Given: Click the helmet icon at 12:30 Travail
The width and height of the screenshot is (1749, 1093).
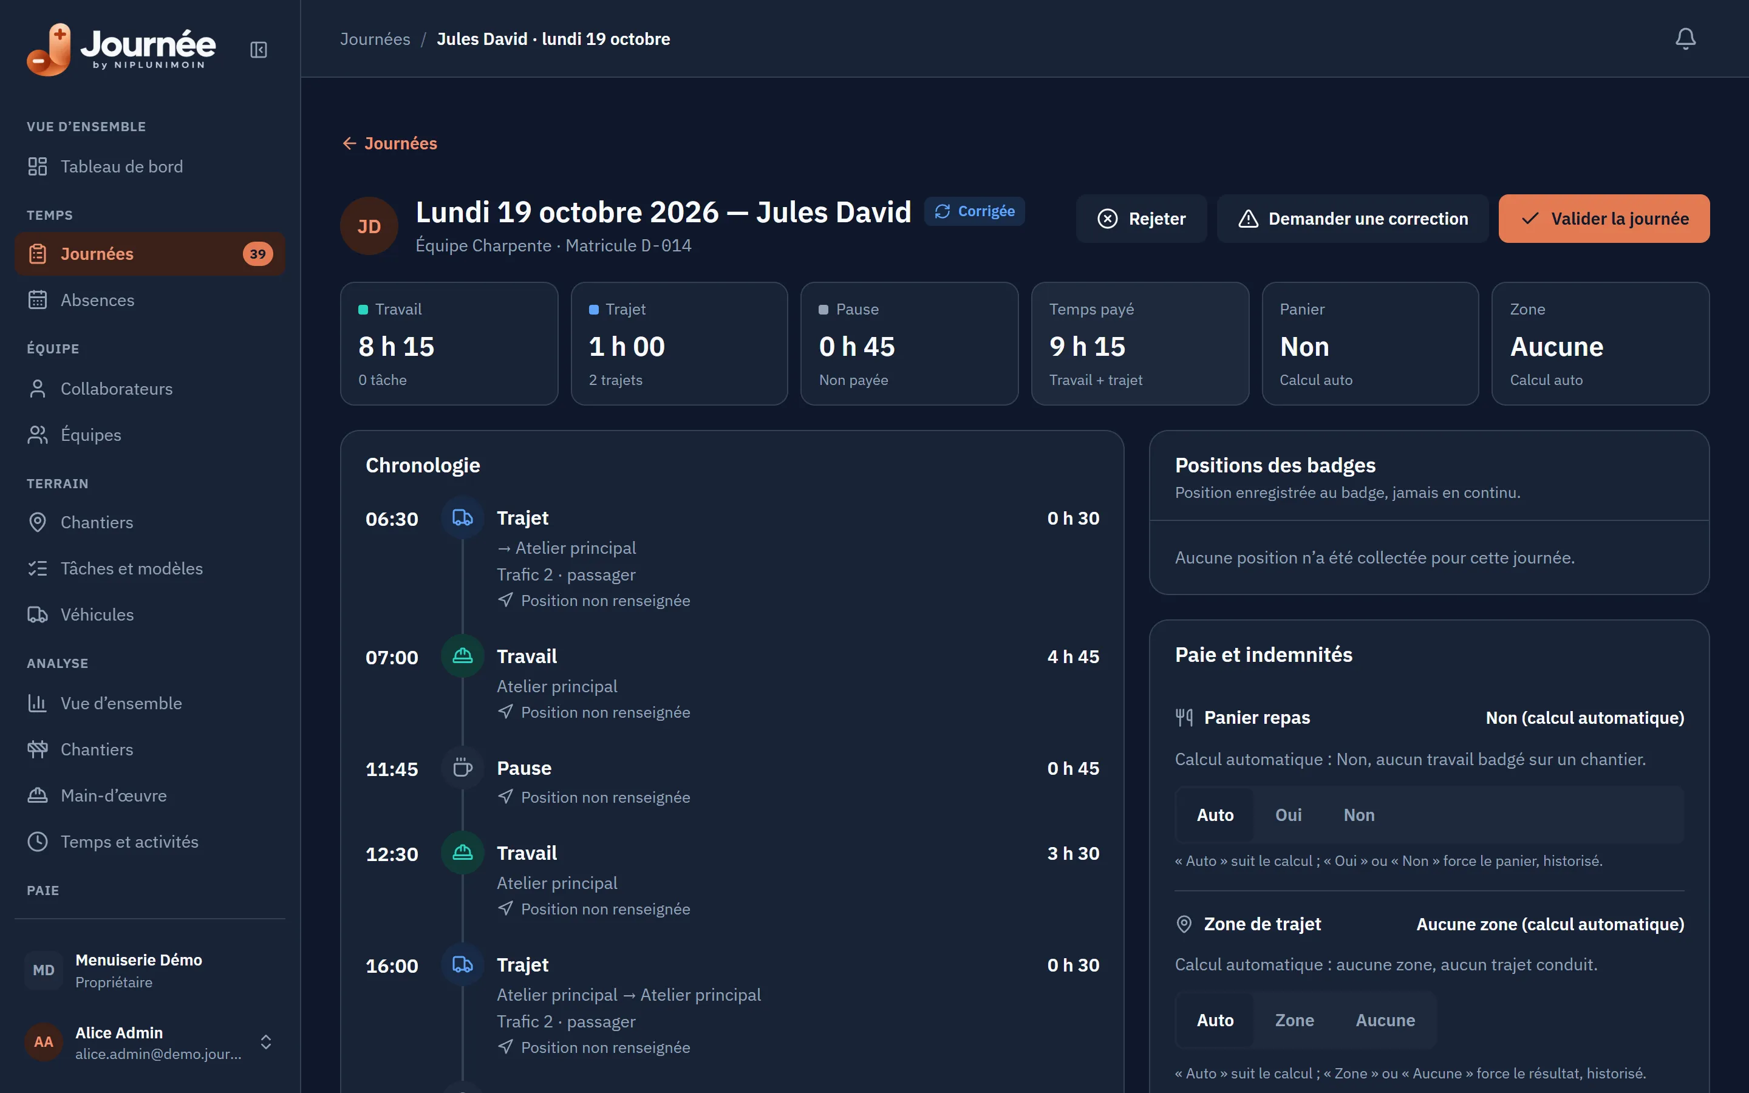Looking at the screenshot, I should click(x=463, y=853).
